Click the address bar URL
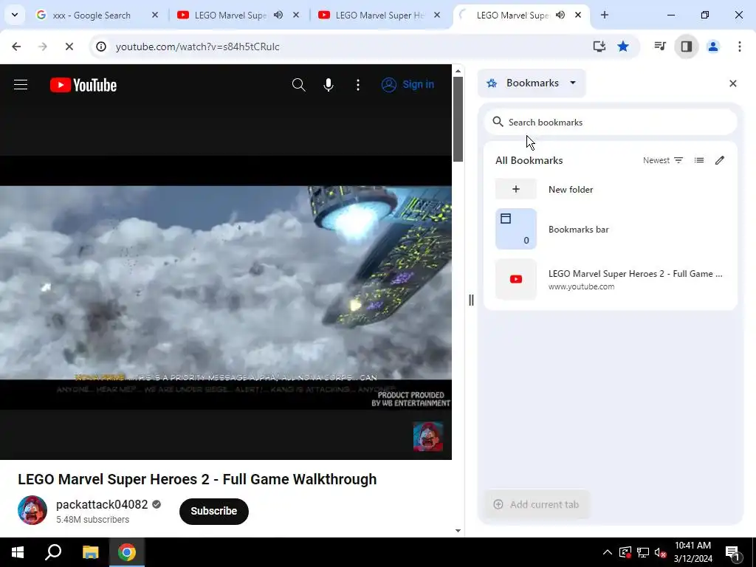Image resolution: width=756 pixels, height=567 pixels. [198, 47]
